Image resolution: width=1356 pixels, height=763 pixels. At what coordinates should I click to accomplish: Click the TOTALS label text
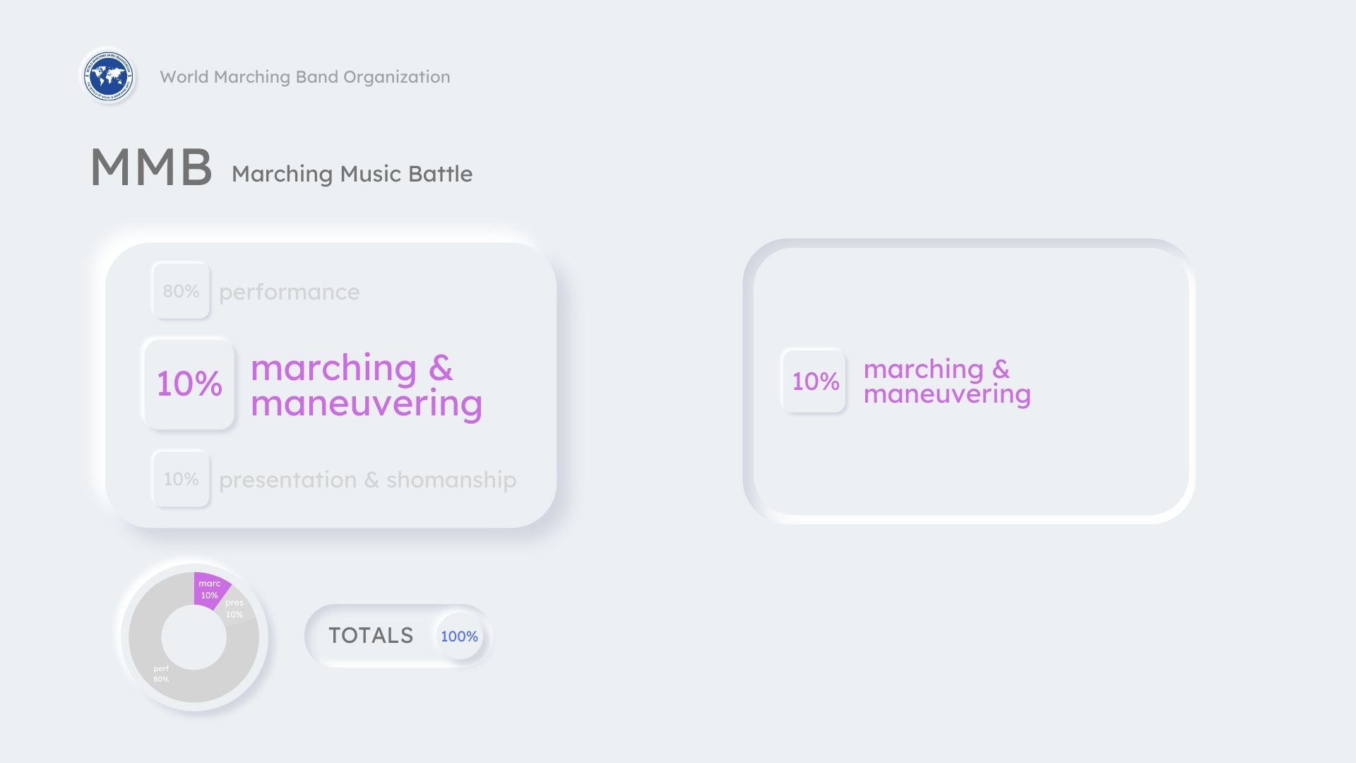pyautogui.click(x=371, y=636)
